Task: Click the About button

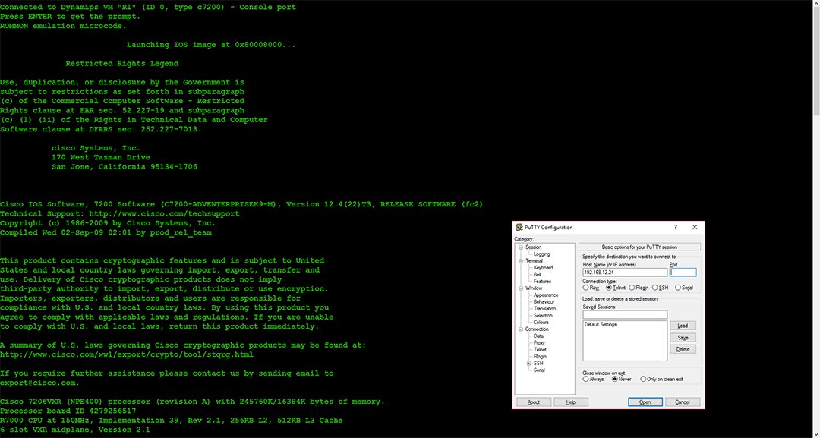Action: (534, 402)
